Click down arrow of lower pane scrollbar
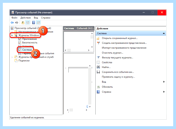 pyautogui.click(x=90, y=107)
